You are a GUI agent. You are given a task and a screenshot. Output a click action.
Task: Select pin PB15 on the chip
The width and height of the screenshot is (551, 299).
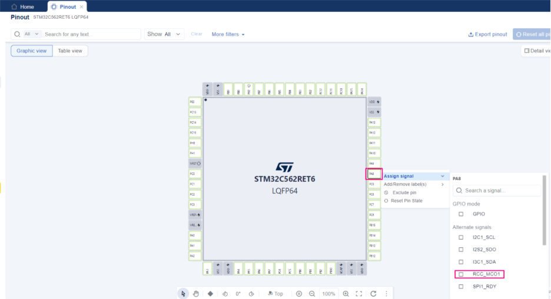pyautogui.click(x=374, y=225)
